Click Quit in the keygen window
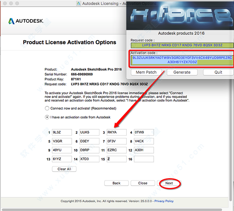This screenshot has height=211, width=234. [x=218, y=72]
